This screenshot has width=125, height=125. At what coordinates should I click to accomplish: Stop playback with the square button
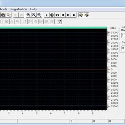click(x=74, y=15)
